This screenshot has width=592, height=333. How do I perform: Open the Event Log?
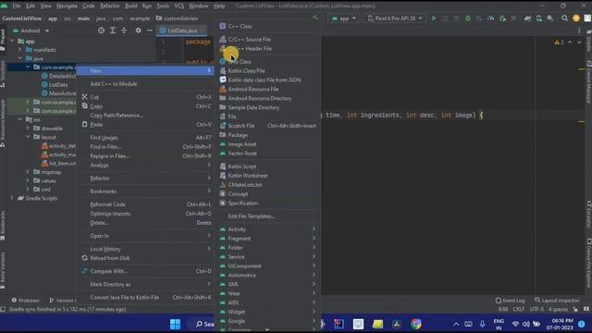click(x=510, y=301)
